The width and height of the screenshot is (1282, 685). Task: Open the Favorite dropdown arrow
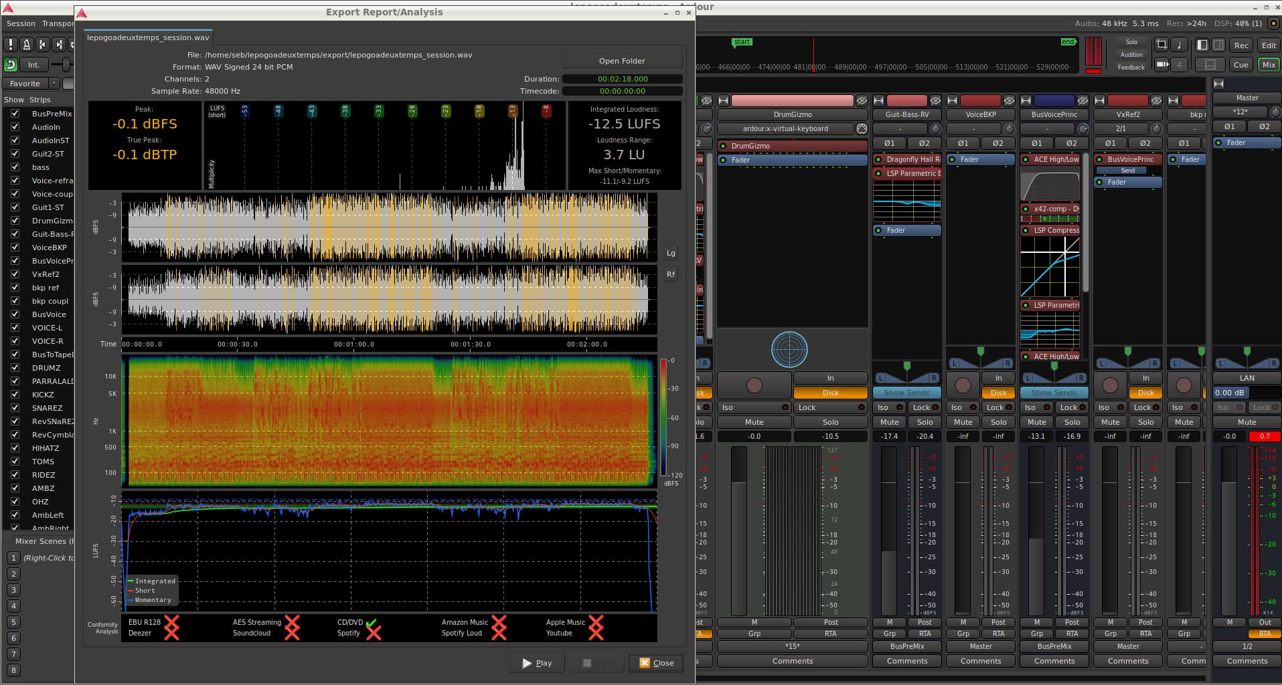click(54, 84)
